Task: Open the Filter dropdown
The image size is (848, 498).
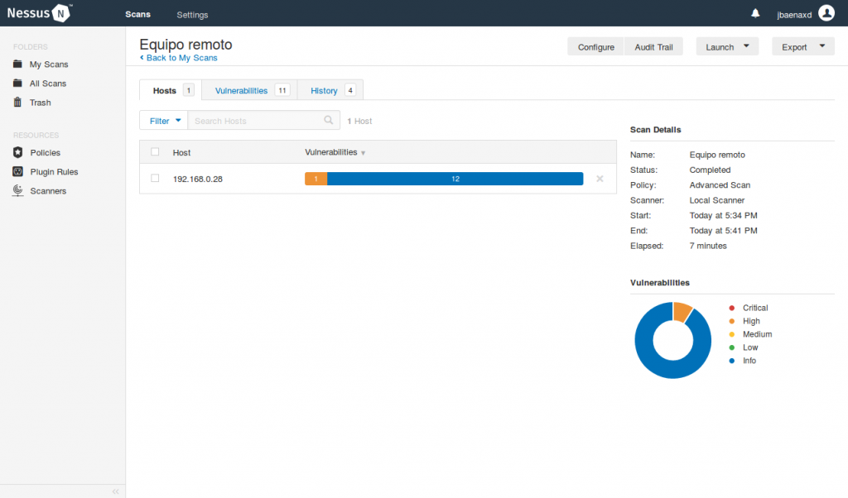Action: pos(164,121)
